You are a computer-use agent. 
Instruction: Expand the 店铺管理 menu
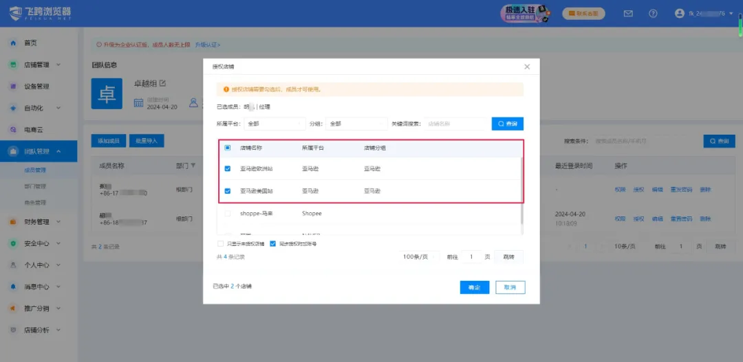coord(58,65)
